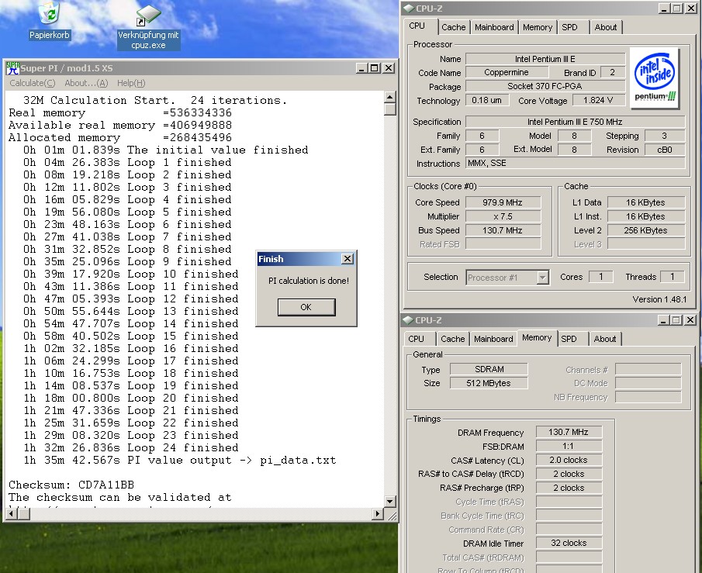
Task: Click the 'x 7.5' multiplier value
Action: tap(503, 216)
